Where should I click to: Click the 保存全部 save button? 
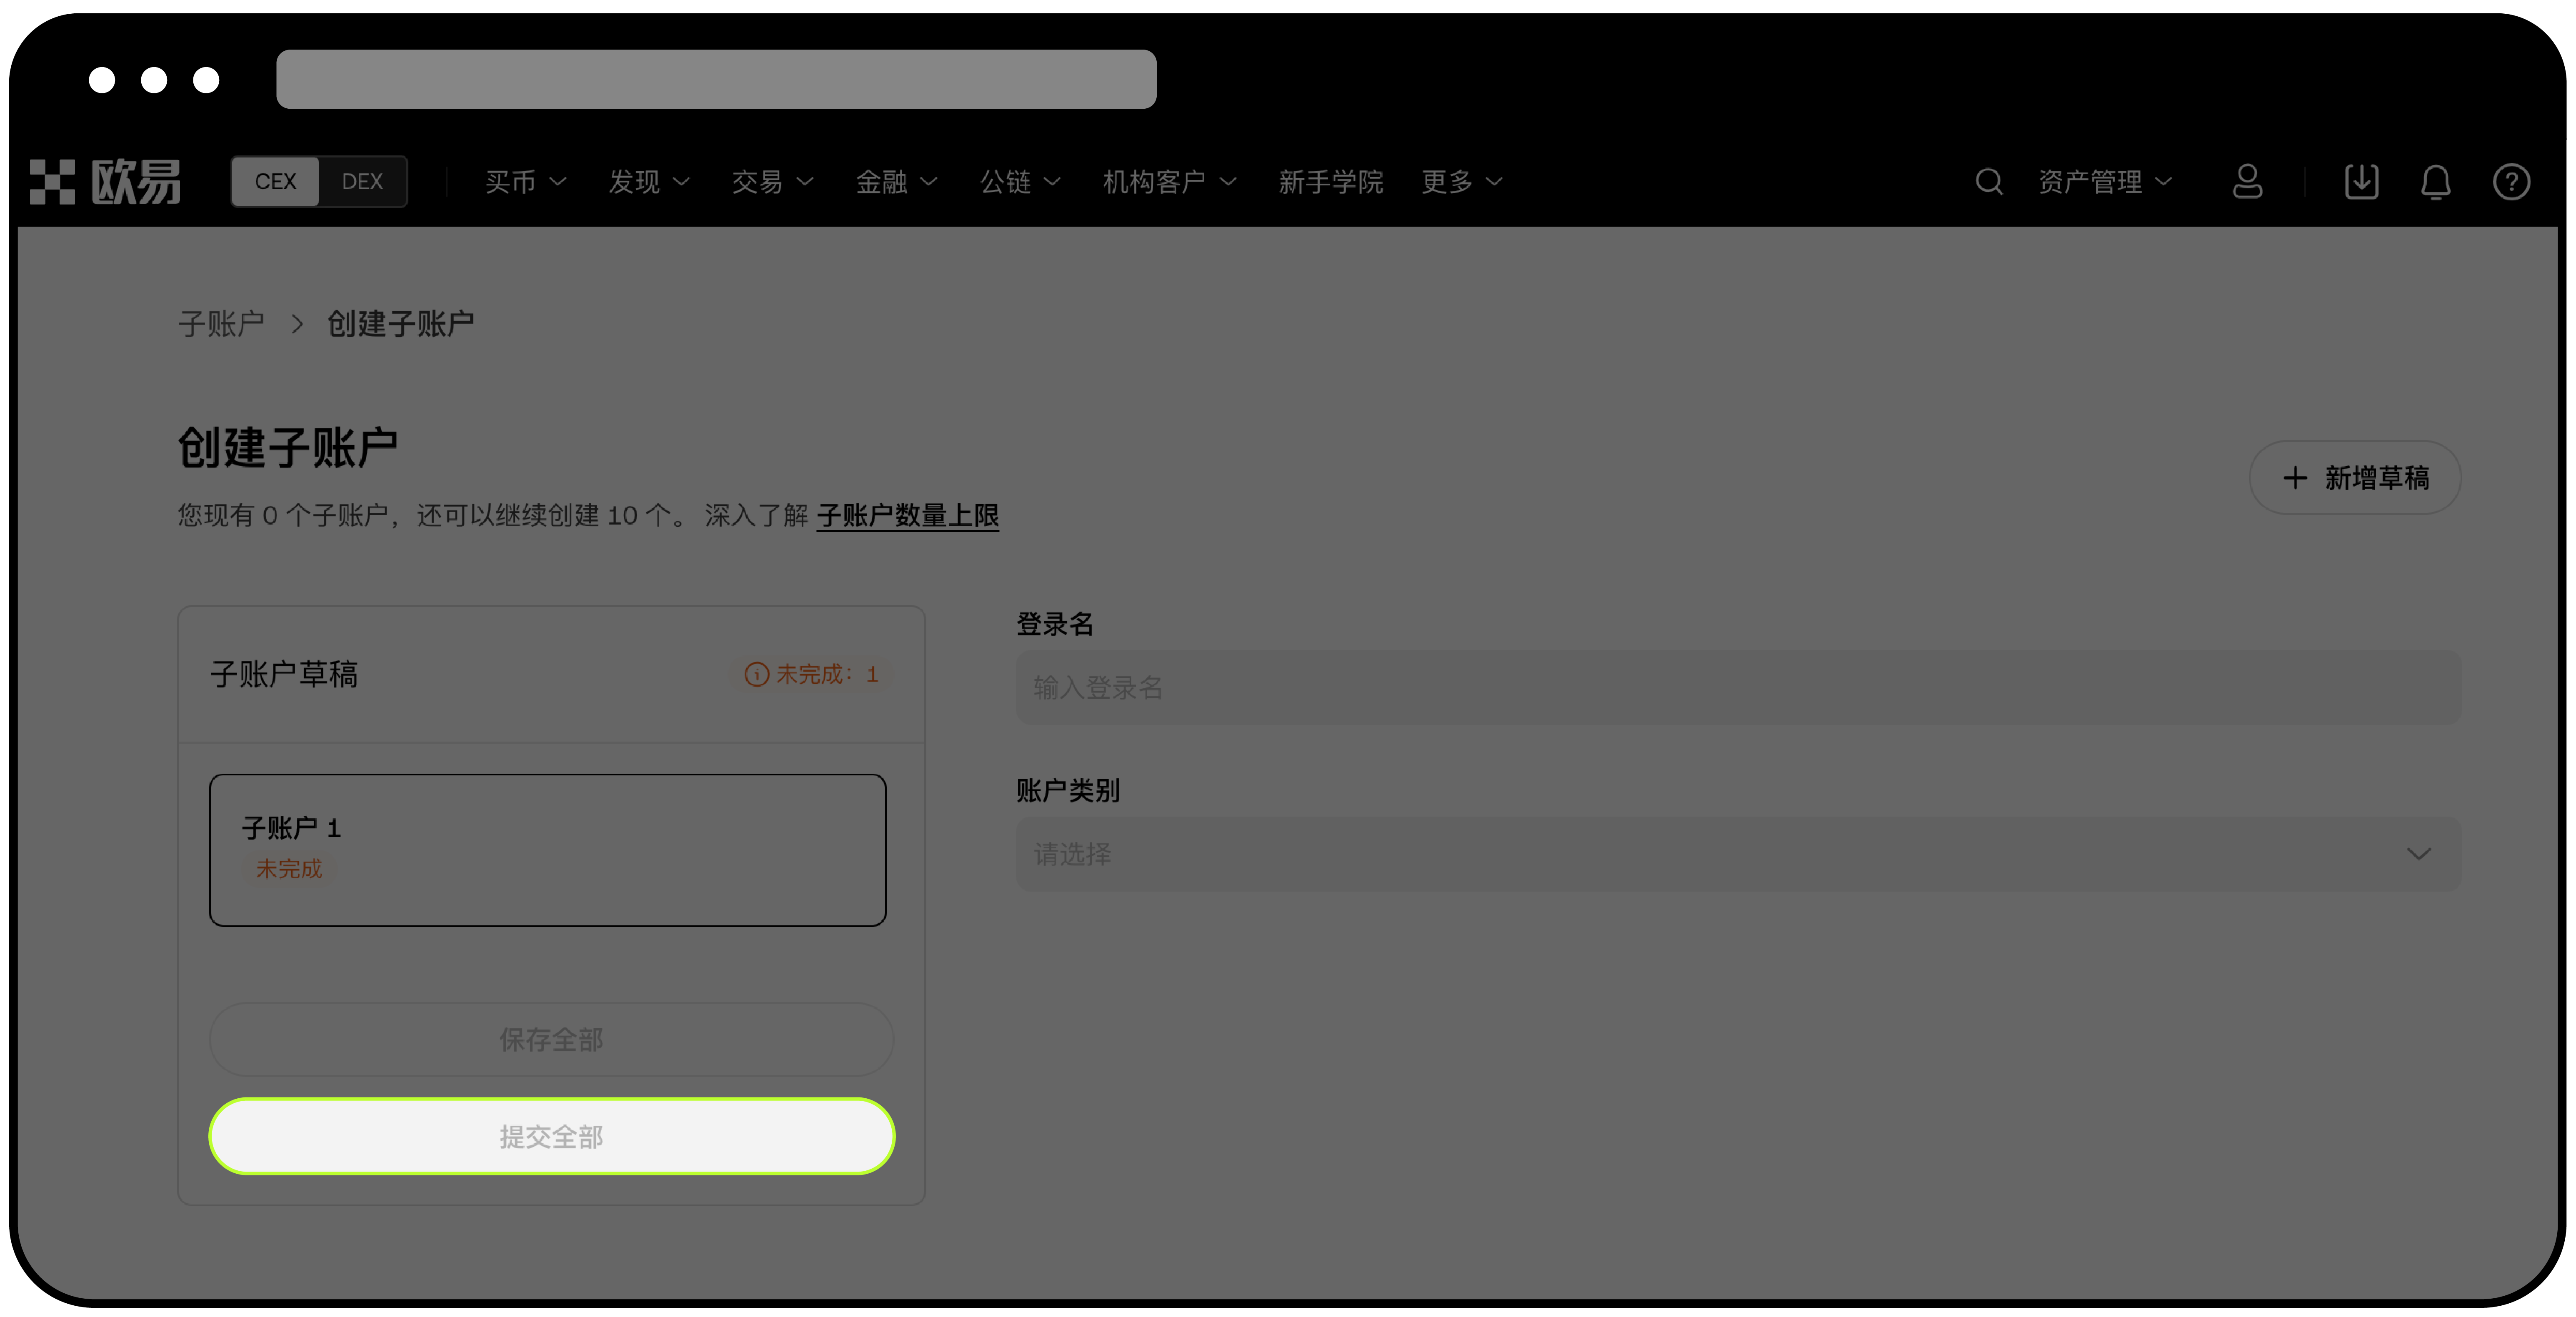(551, 1039)
